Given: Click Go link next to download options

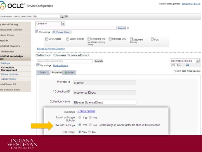Looking at the screenshot, I should (x=187, y=64).
